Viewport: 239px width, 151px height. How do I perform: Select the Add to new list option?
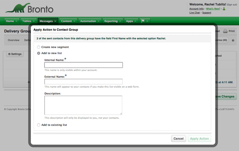point(39,53)
